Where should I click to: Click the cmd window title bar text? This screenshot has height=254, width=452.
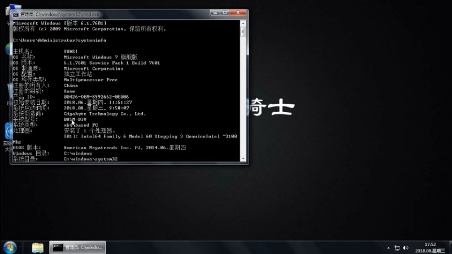pos(60,14)
